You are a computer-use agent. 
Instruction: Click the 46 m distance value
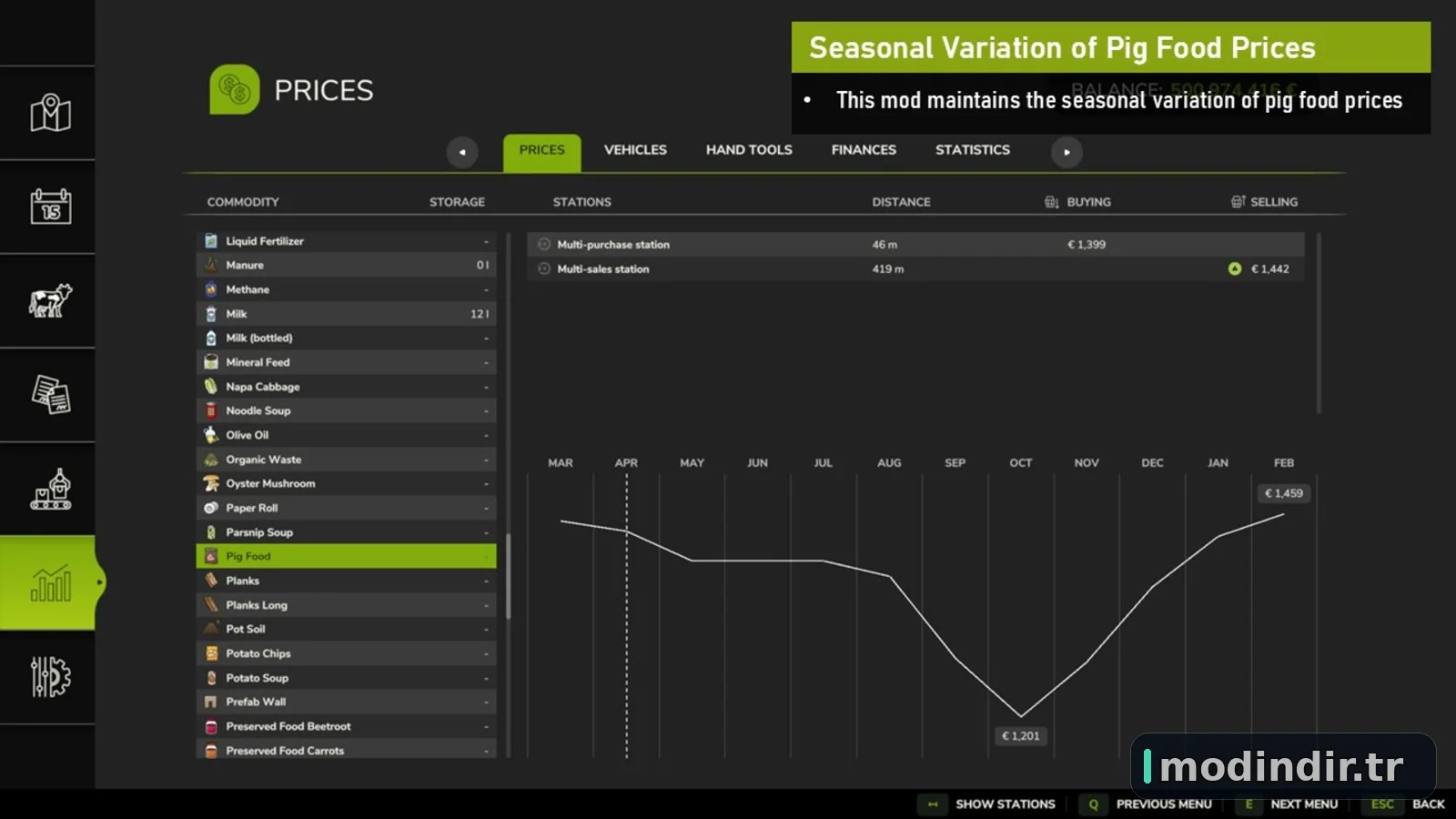(x=885, y=244)
